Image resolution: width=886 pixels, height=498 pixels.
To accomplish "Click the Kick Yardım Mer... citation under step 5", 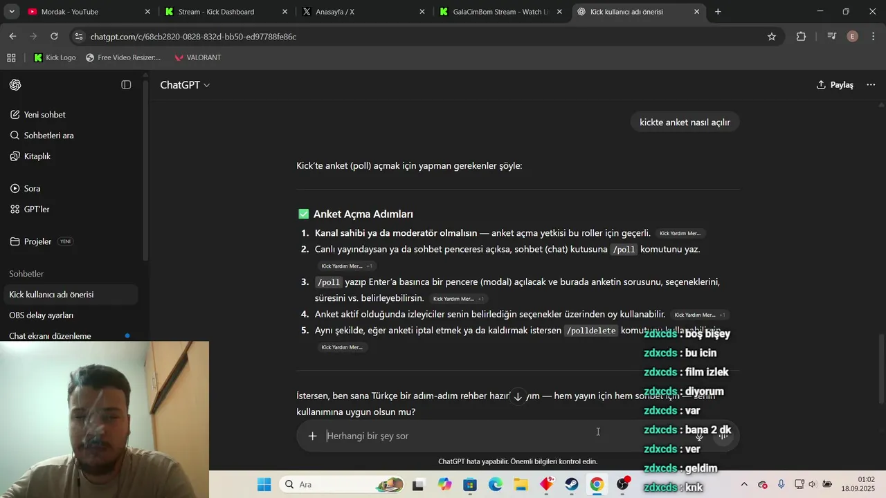I will pyautogui.click(x=342, y=347).
